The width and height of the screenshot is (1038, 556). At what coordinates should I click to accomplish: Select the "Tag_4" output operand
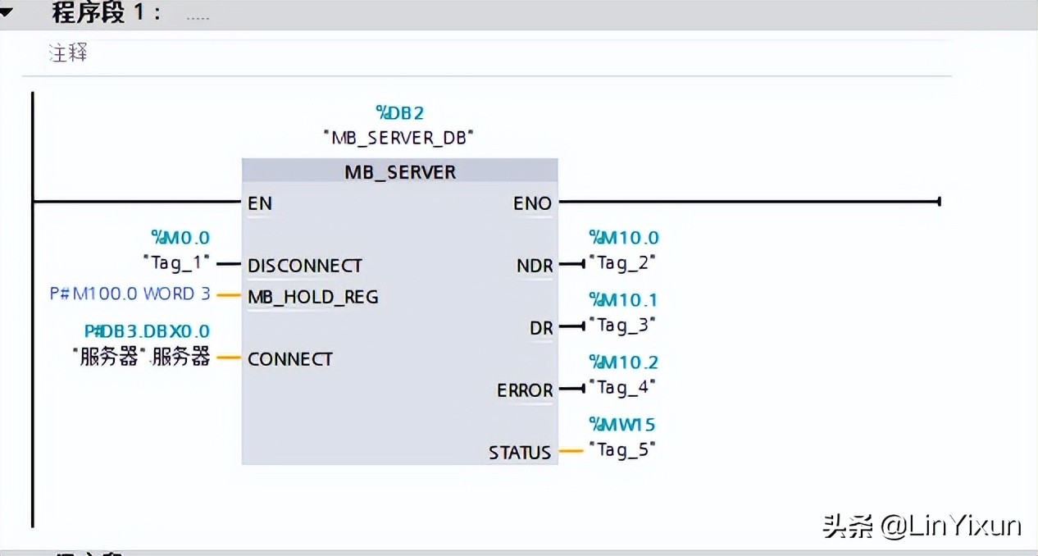point(623,387)
